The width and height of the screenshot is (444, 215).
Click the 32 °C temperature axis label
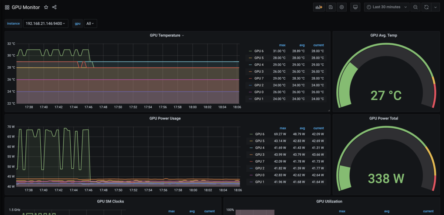(x=11, y=44)
